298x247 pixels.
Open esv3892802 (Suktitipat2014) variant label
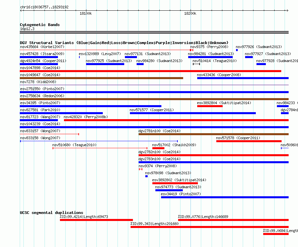coord(179,180)
